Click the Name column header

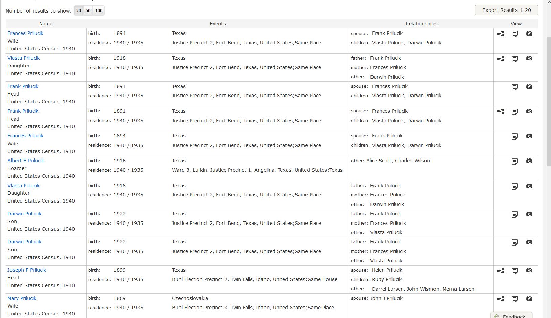46,24
